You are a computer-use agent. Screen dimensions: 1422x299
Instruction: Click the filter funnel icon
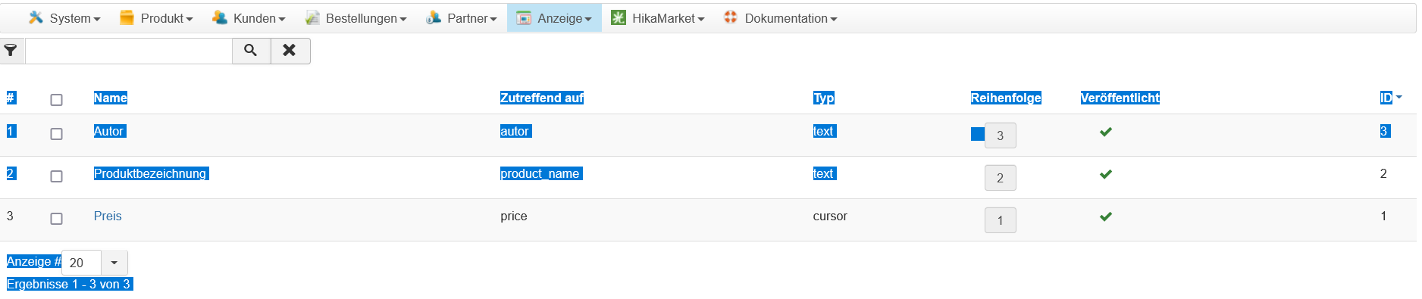pyautogui.click(x=11, y=51)
